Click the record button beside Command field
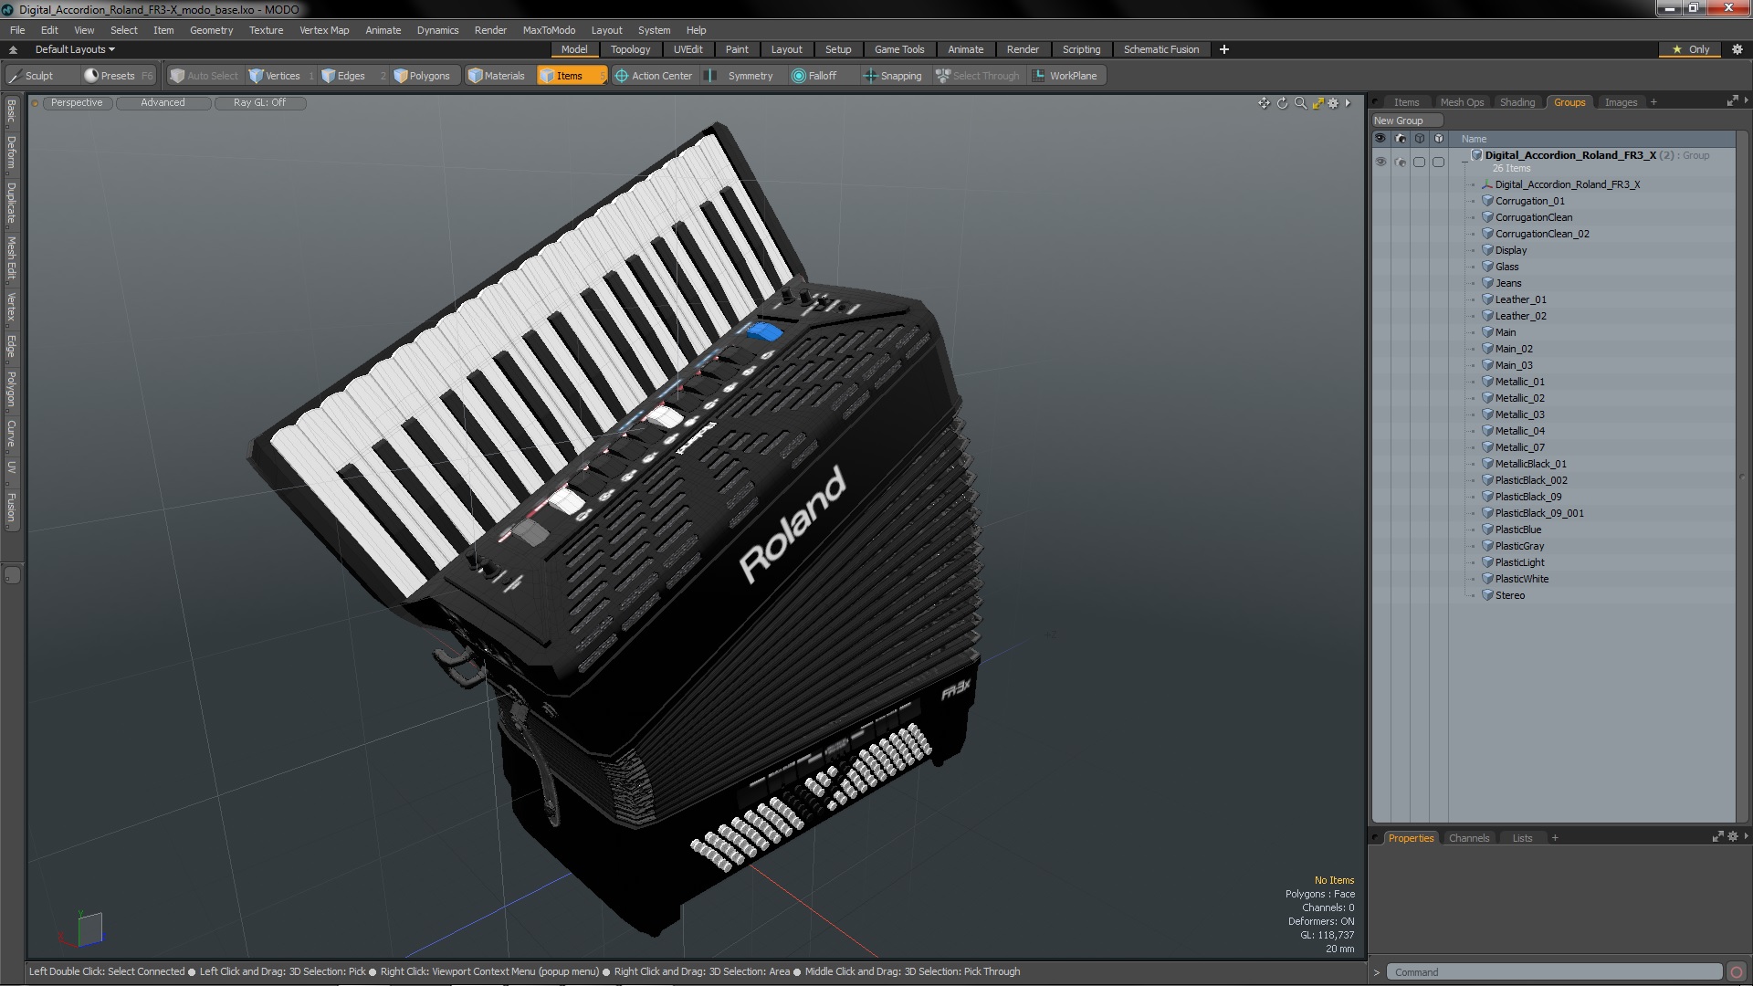 [1737, 972]
